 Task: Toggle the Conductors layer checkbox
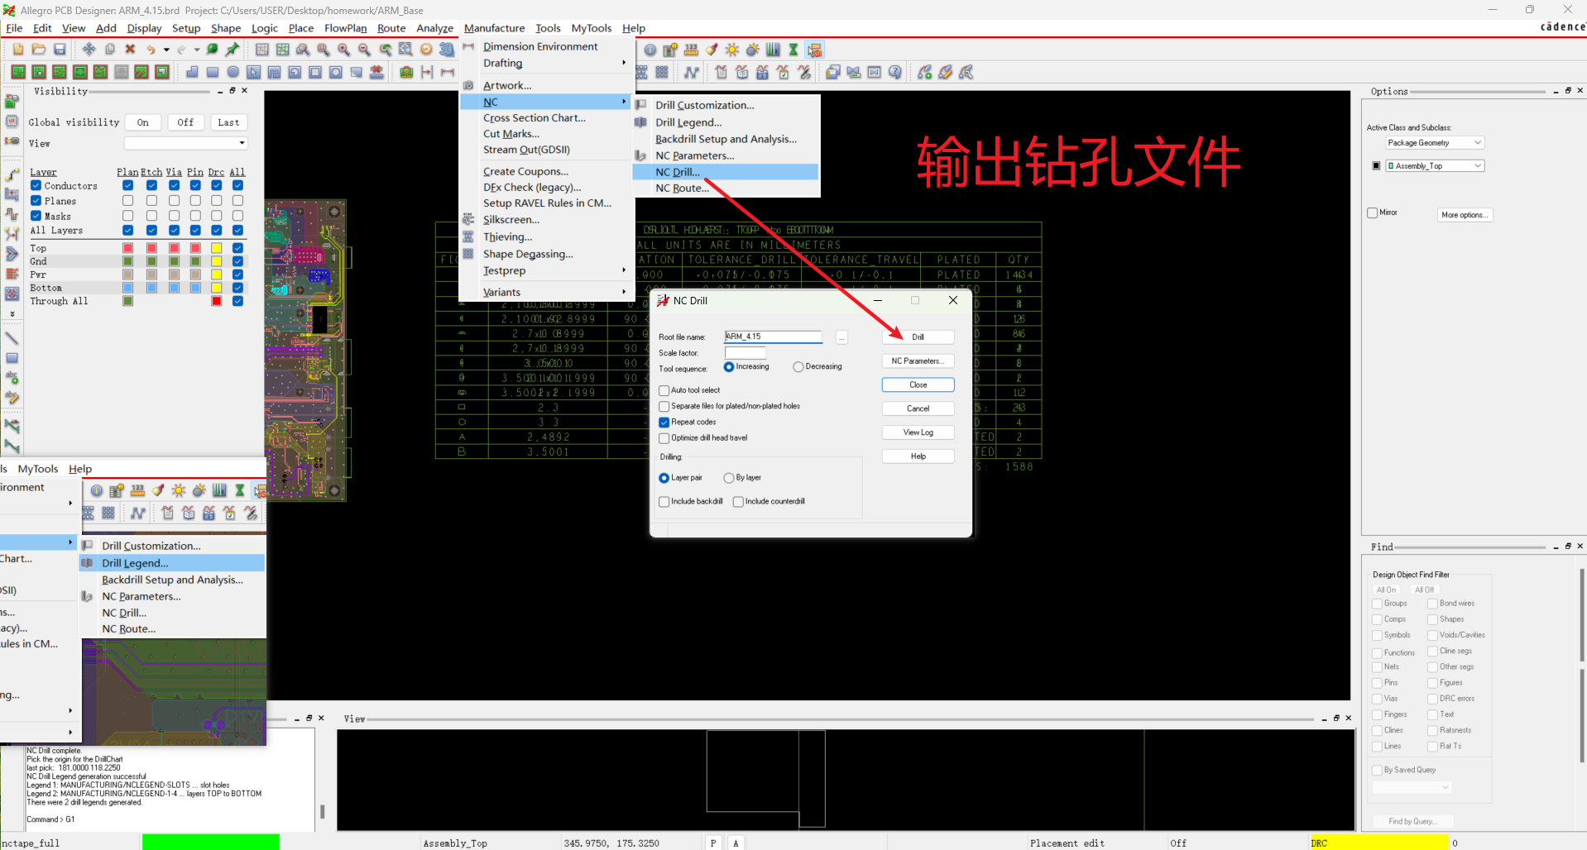(36, 186)
